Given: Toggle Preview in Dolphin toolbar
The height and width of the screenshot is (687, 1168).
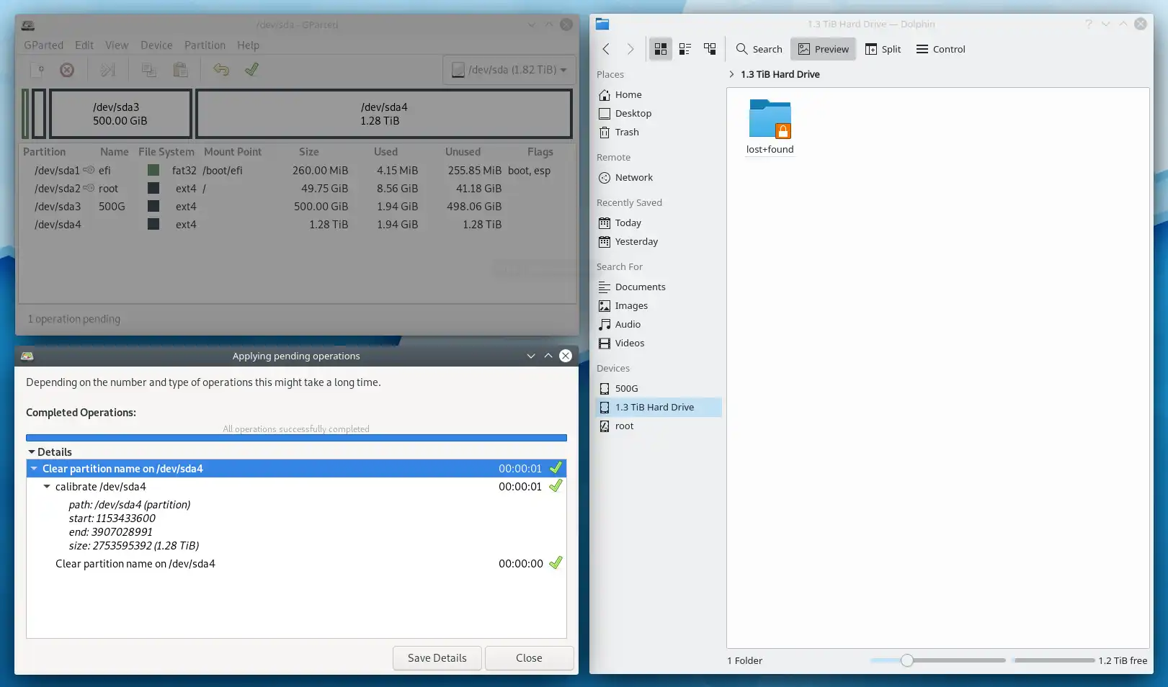Looking at the screenshot, I should [823, 49].
